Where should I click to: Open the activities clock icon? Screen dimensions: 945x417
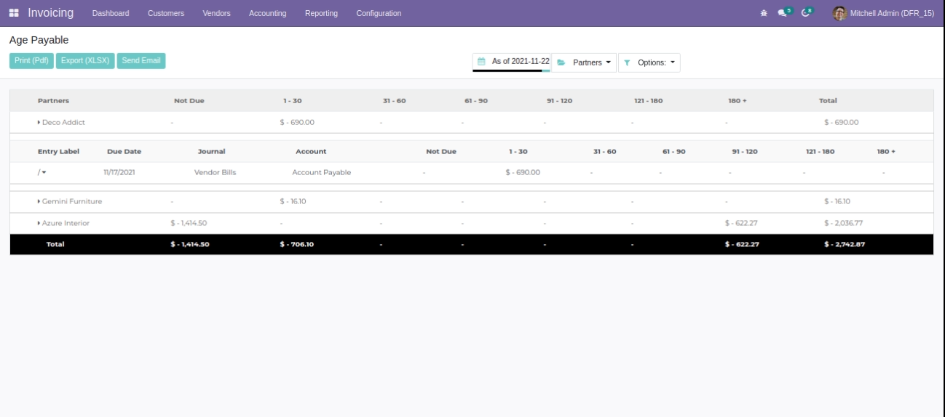click(x=805, y=13)
